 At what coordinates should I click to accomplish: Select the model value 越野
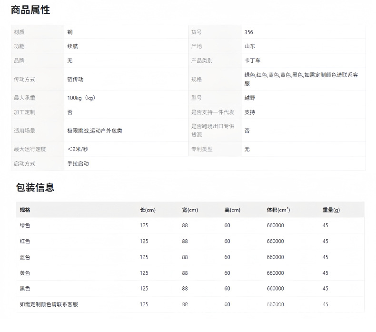(x=249, y=98)
